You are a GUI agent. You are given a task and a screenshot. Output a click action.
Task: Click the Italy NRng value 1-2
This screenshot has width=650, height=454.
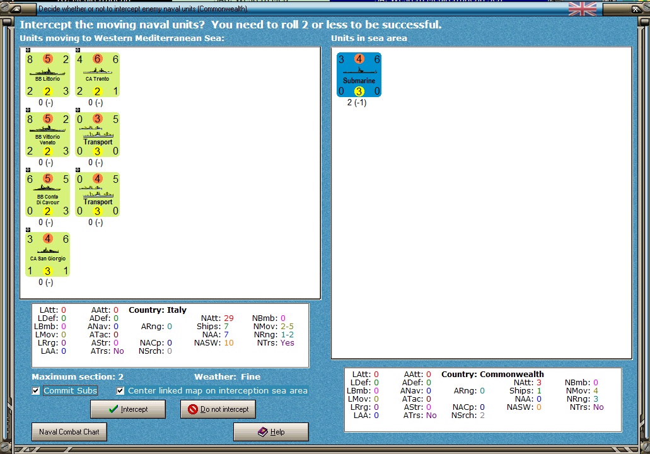(287, 335)
